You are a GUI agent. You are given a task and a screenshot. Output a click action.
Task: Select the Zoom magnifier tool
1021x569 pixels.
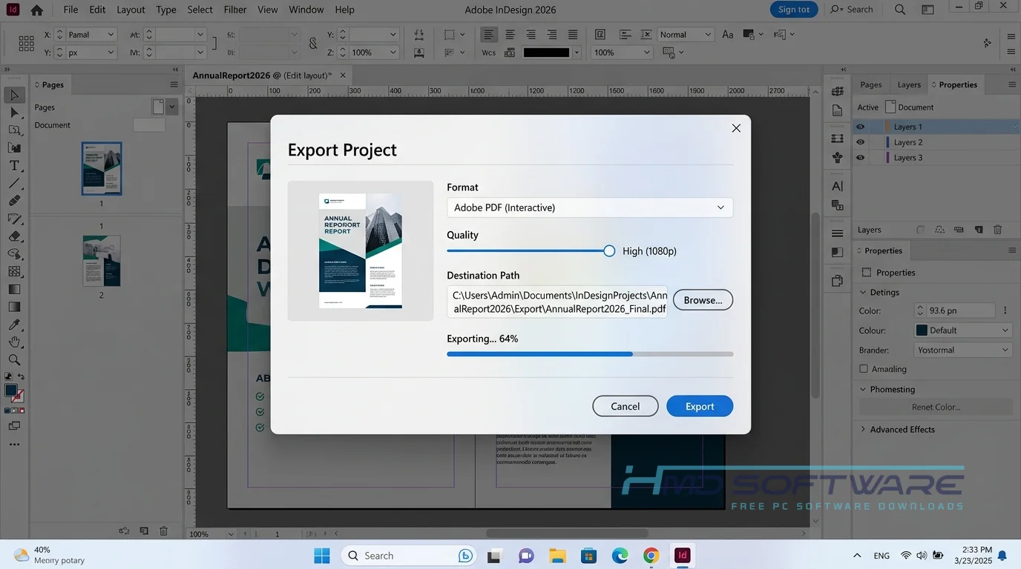coord(14,360)
